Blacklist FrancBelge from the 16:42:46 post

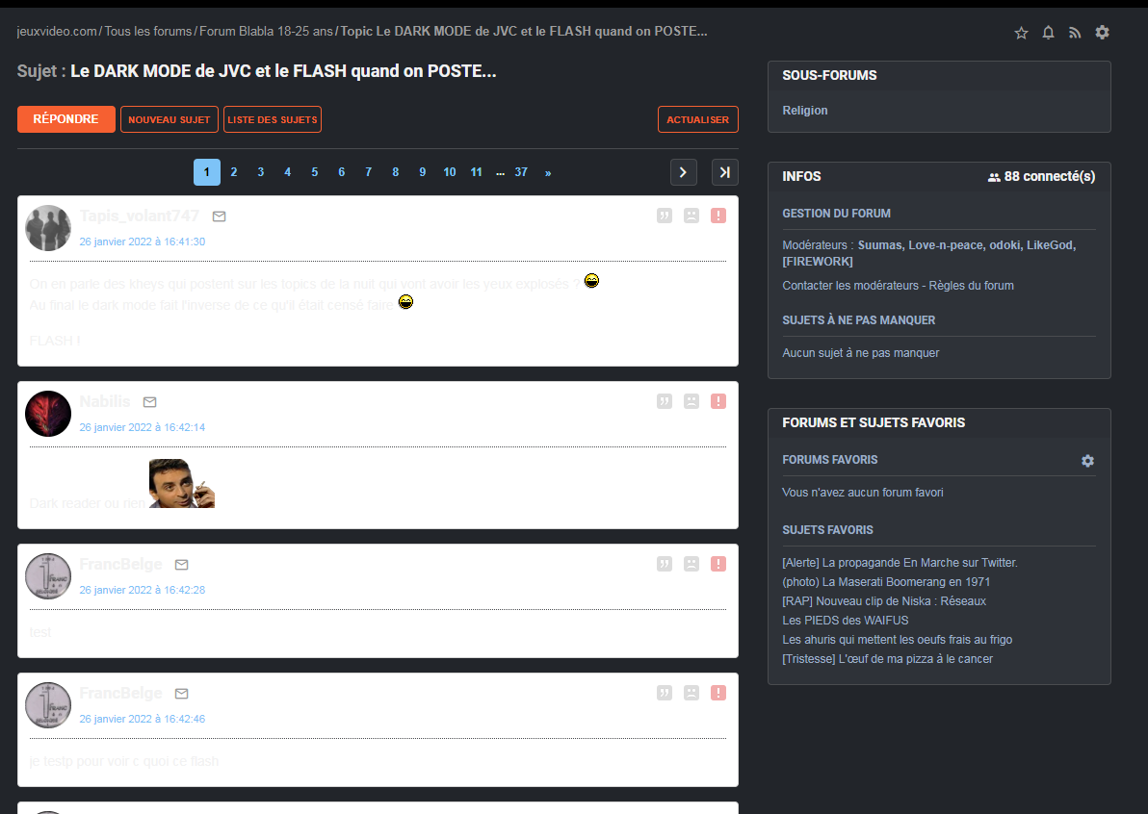[x=691, y=693]
